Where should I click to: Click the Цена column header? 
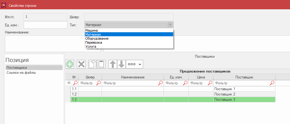tap(201, 77)
